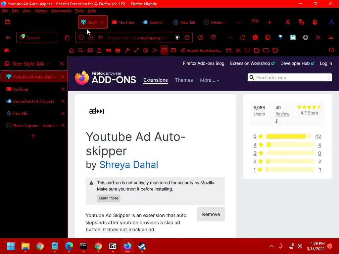Open the 49 Reviews link
The image size is (339, 254).
click(x=282, y=114)
